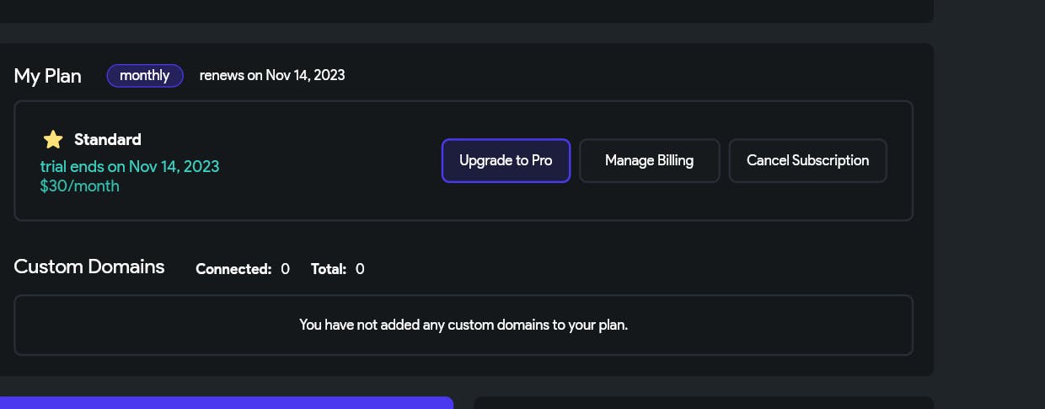1045x409 pixels.
Task: Click the yellow star icon beside Standard
Action: (53, 140)
